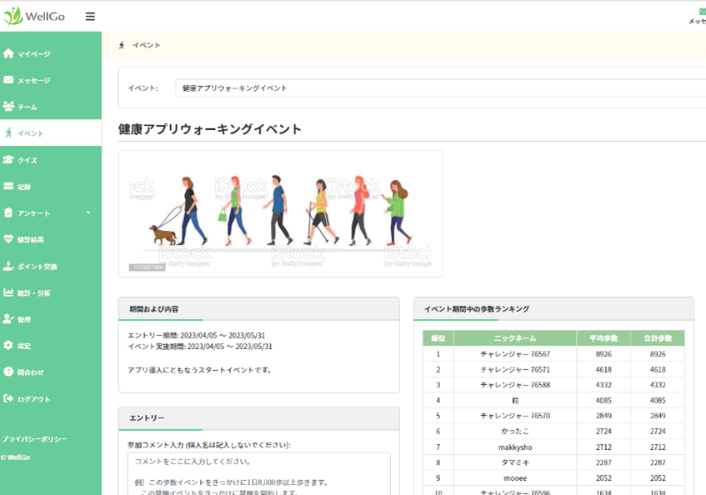Go to チーム in the sidebar

coord(50,107)
